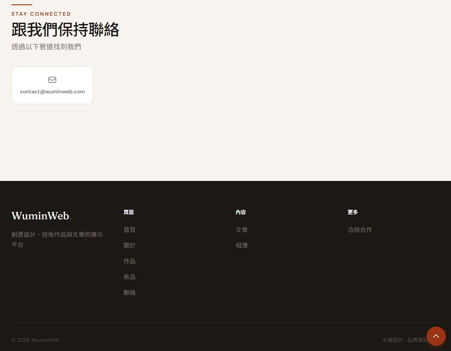Click the 更多 footer column heading
This screenshot has height=351, width=451.
click(x=352, y=212)
